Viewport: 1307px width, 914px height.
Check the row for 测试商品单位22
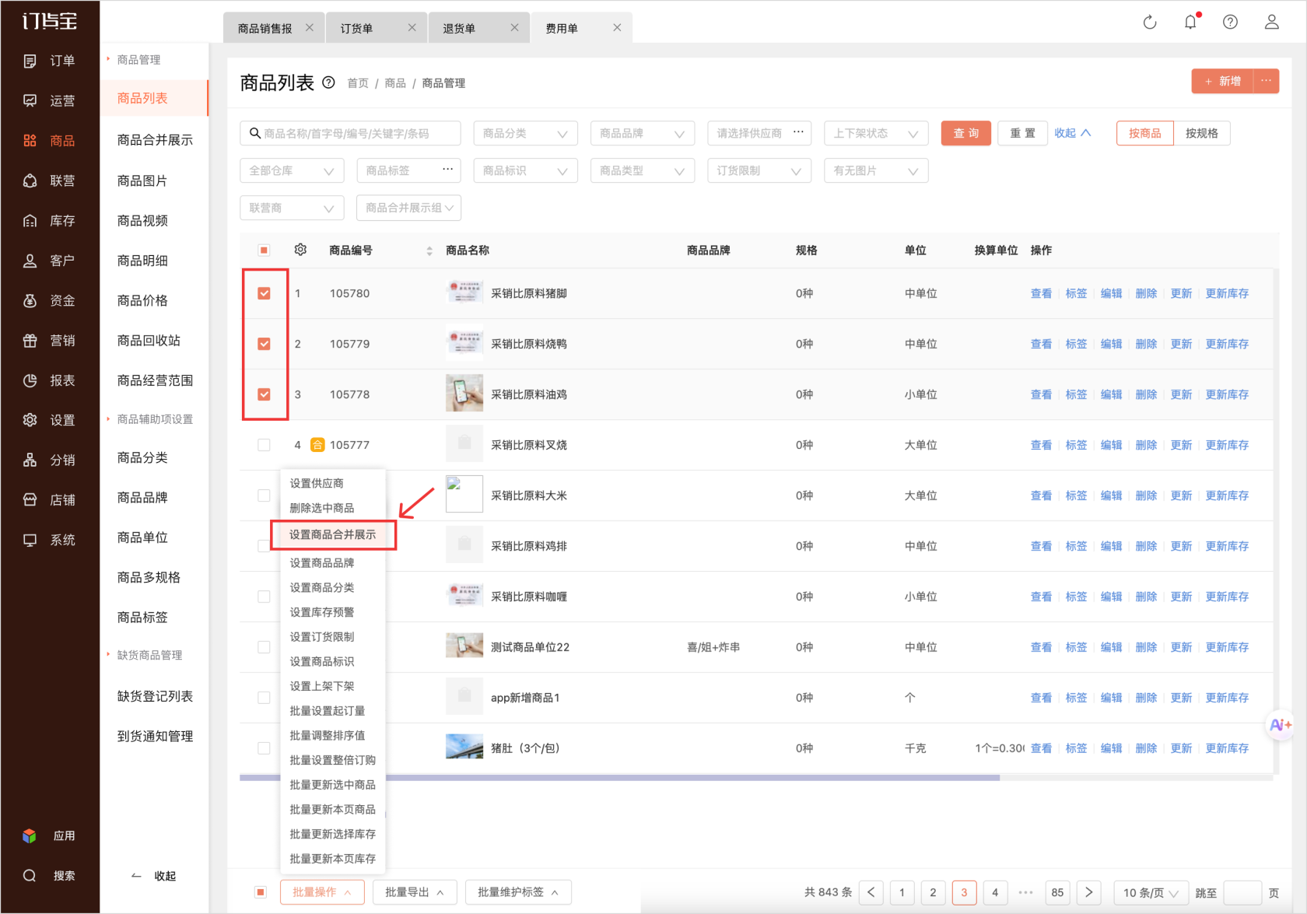coord(264,647)
